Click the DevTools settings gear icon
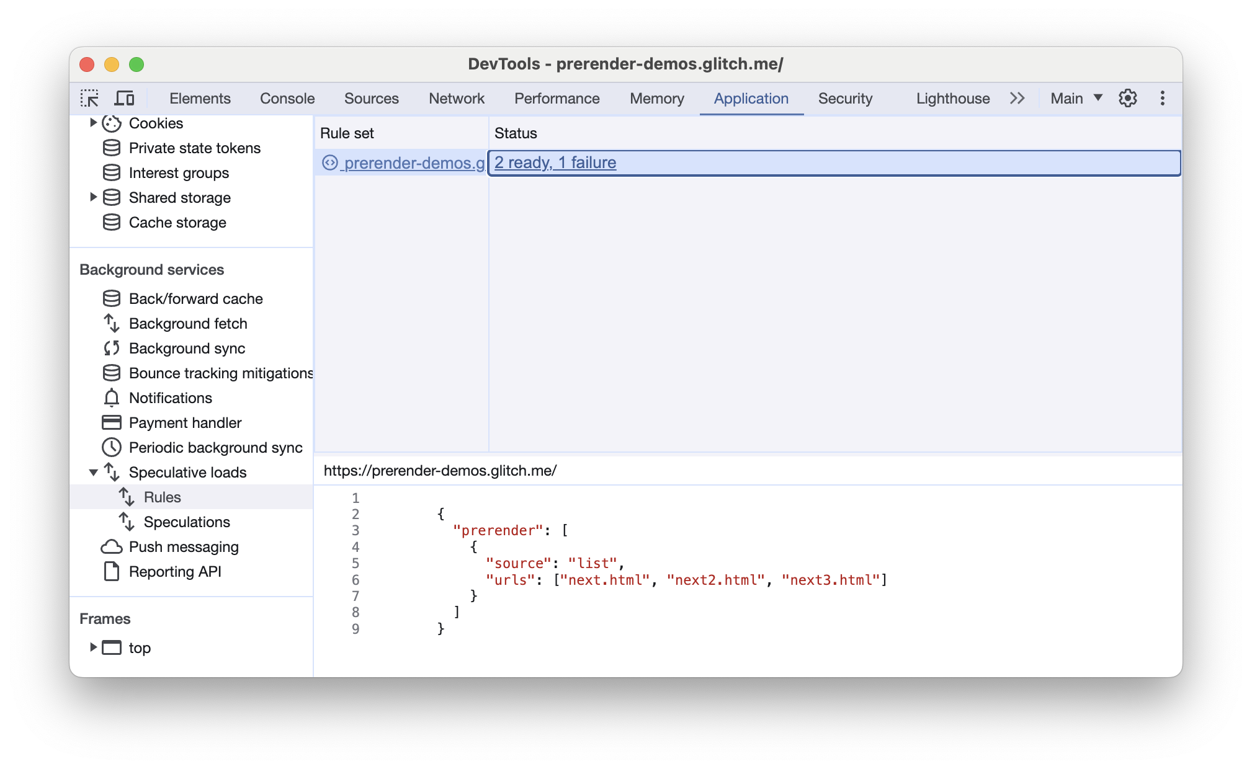 (1127, 99)
